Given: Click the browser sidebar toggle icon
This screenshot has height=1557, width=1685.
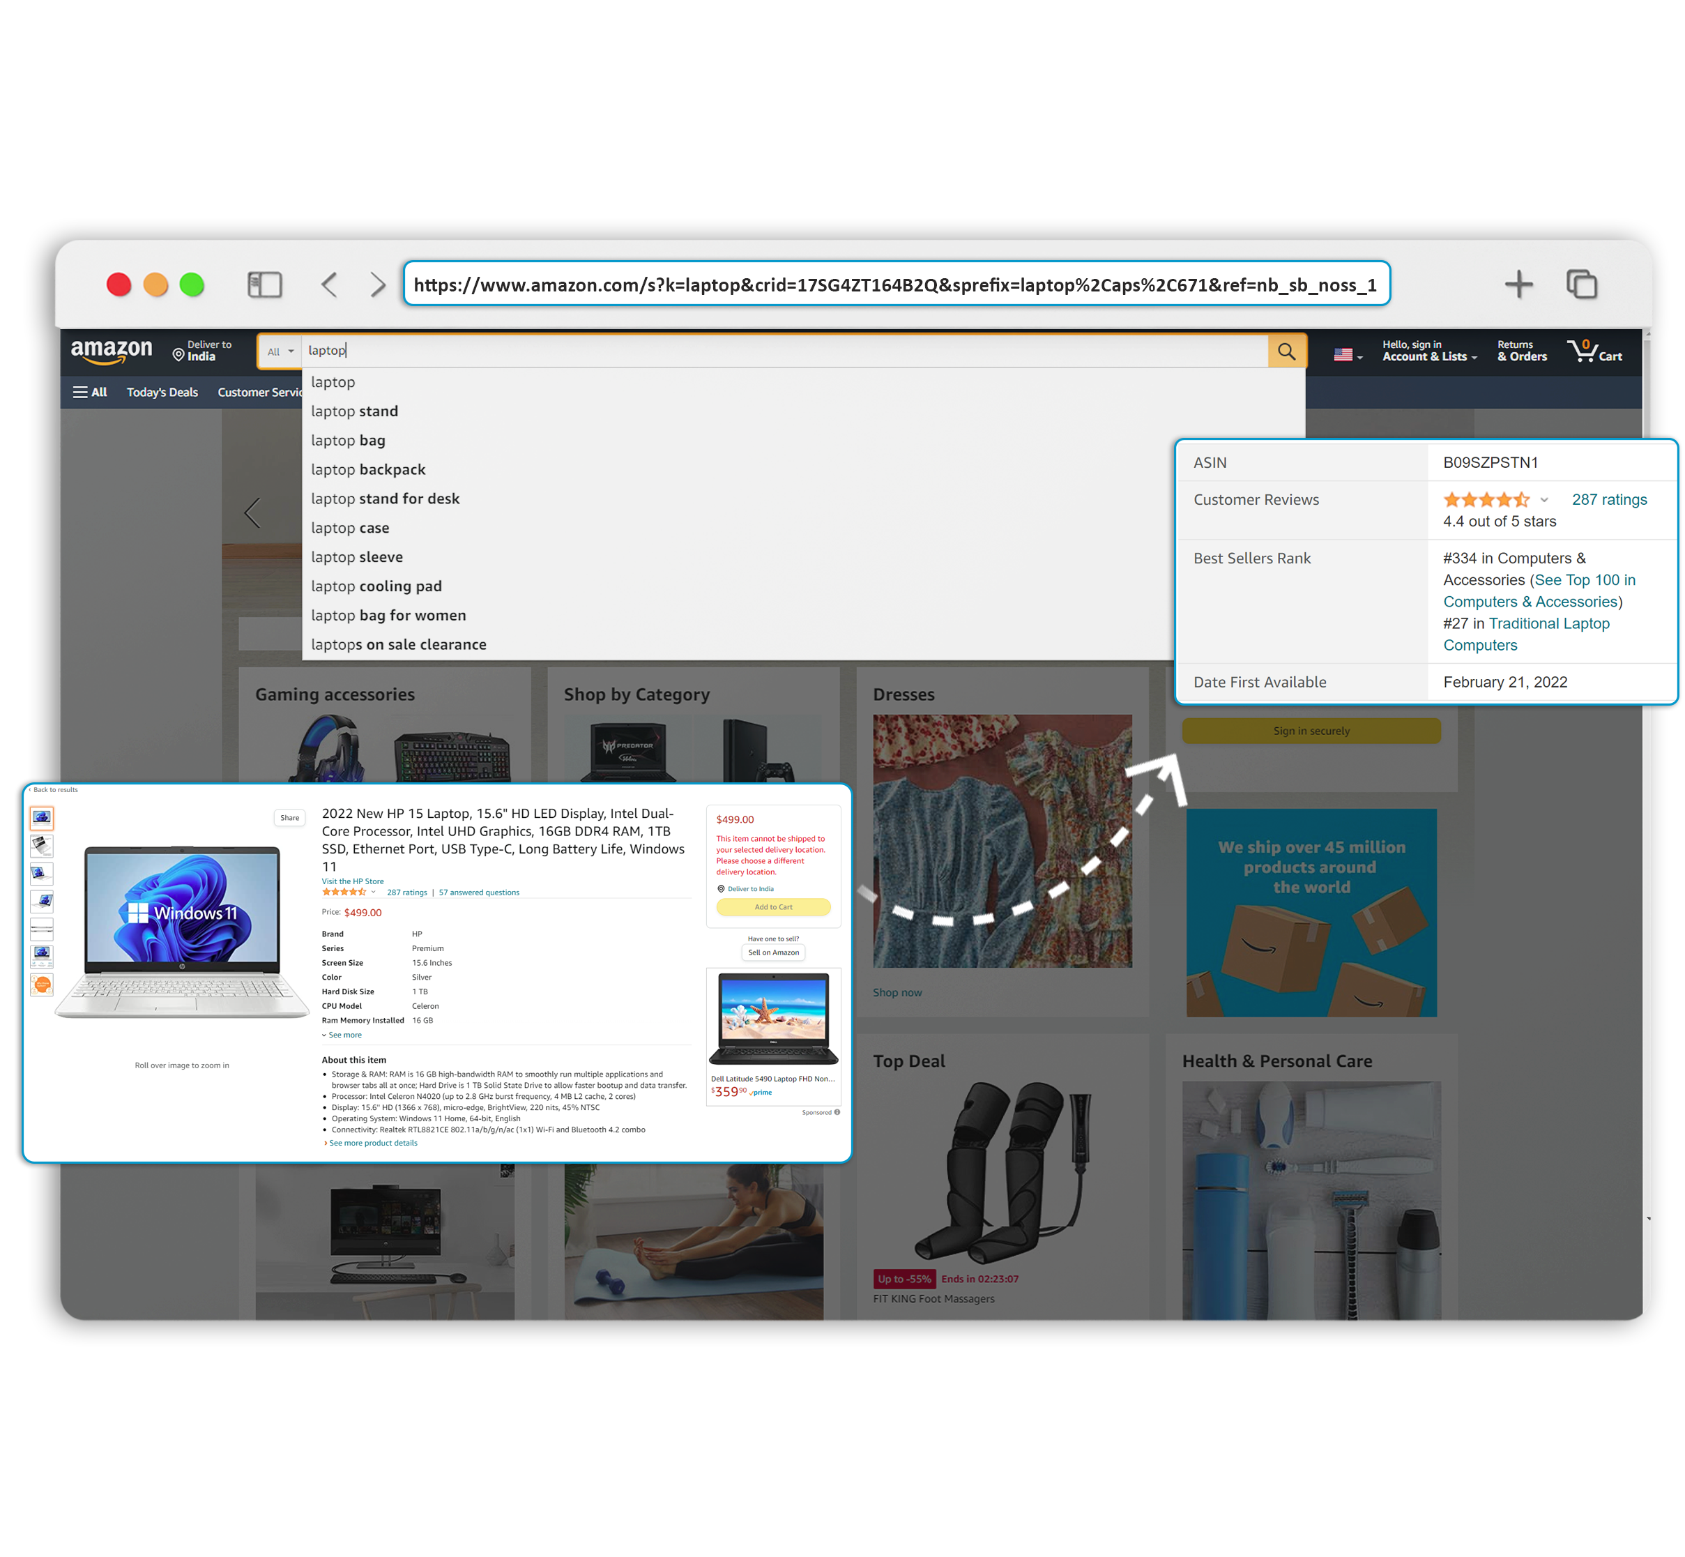Looking at the screenshot, I should 264,284.
